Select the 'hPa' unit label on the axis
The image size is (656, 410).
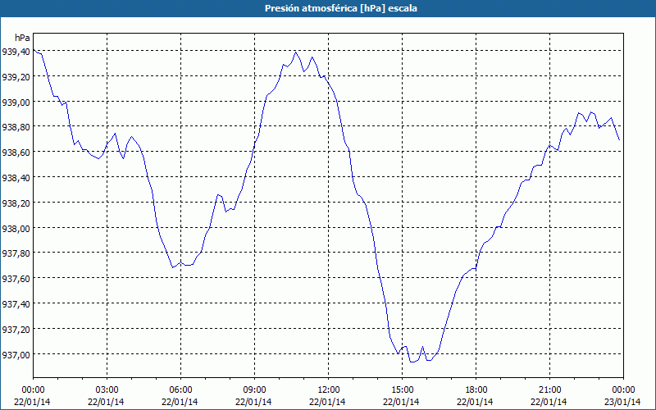pyautogui.click(x=22, y=38)
